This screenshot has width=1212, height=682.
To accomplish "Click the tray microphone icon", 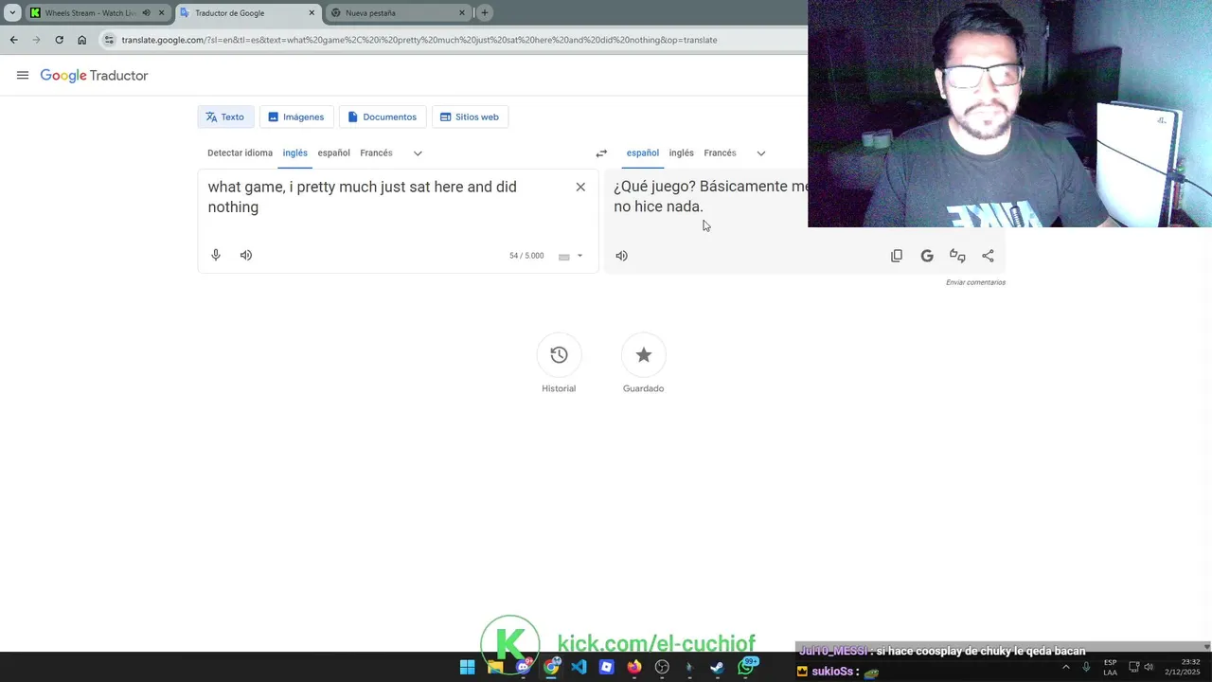I will coord(1086,667).
